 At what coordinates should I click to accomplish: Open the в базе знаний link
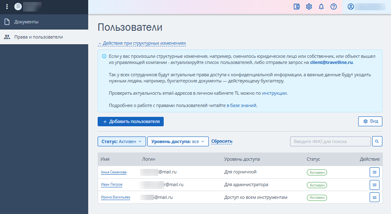coord(241,105)
